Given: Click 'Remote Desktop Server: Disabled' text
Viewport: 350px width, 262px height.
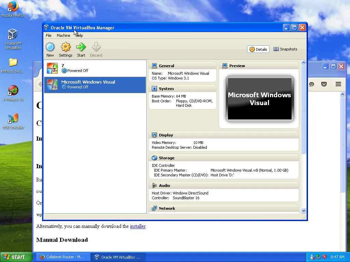Looking at the screenshot, I should (x=179, y=147).
